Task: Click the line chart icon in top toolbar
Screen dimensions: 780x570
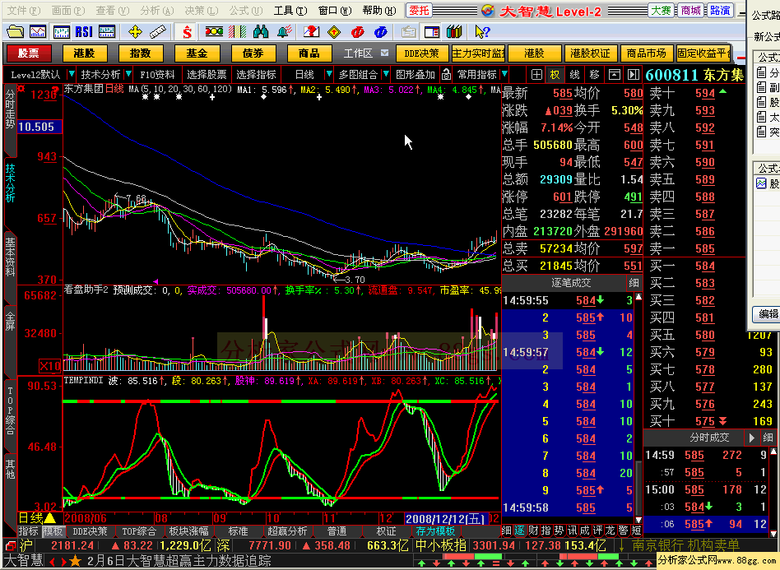Action: (38, 32)
